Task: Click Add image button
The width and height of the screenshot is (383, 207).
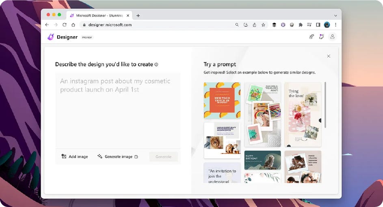Action: (75, 157)
